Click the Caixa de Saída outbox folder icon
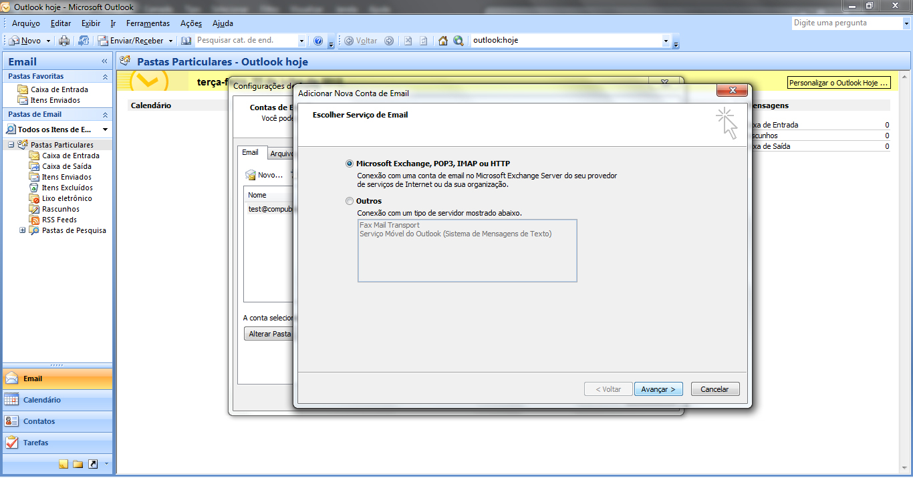Image resolution: width=913 pixels, height=478 pixels. point(34,166)
